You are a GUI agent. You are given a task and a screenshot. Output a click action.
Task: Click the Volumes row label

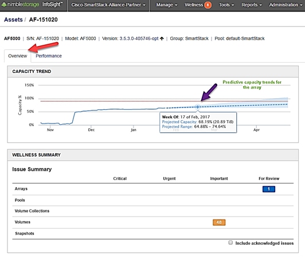22,222
